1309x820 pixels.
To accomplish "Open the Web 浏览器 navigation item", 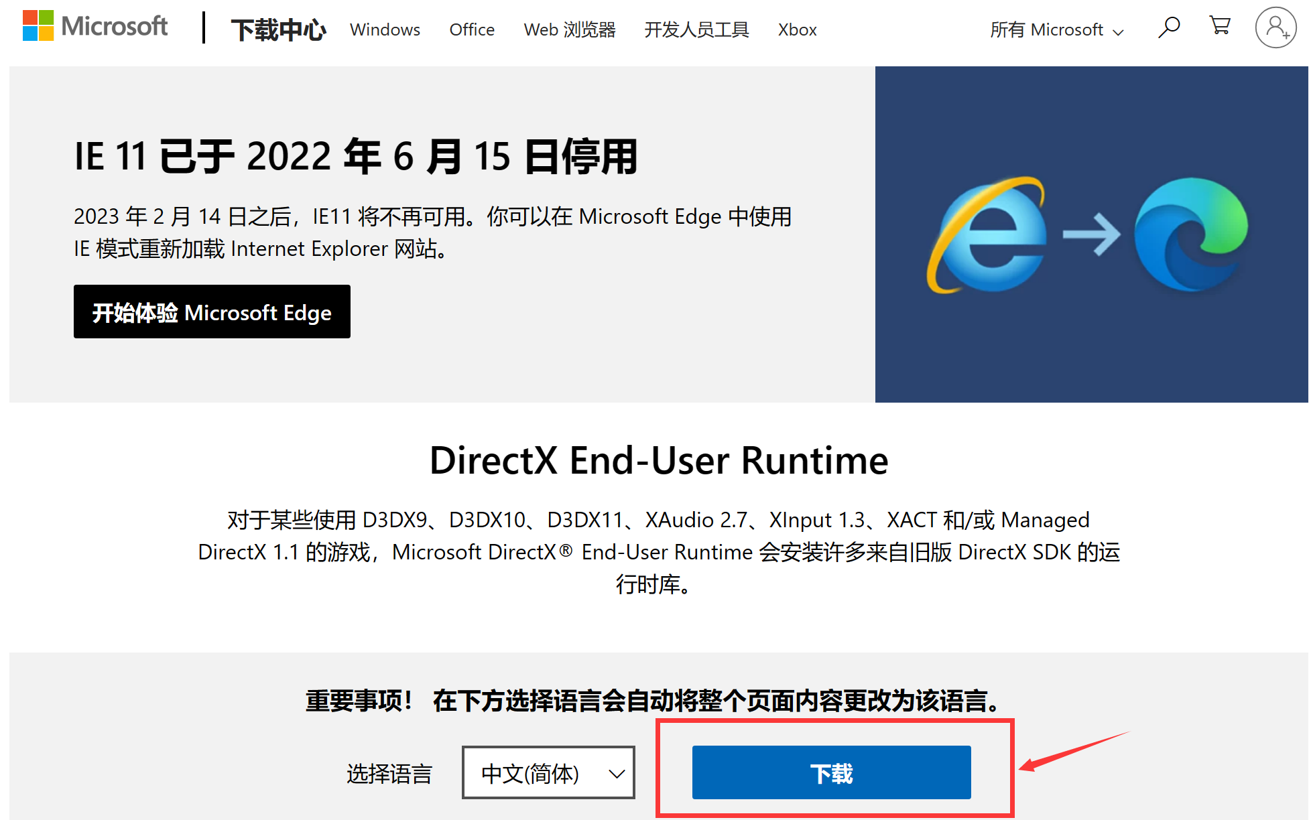I will (570, 29).
